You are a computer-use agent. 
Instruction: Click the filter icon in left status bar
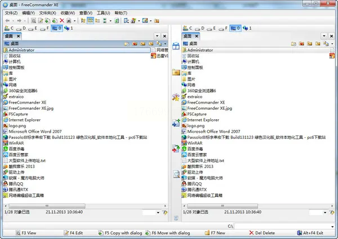[165, 213]
